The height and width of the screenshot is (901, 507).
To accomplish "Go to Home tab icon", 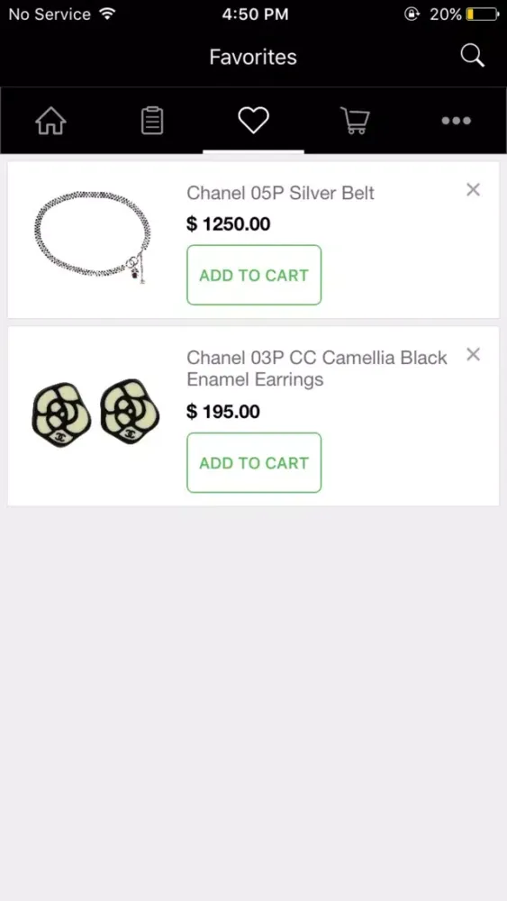I will [x=51, y=122].
